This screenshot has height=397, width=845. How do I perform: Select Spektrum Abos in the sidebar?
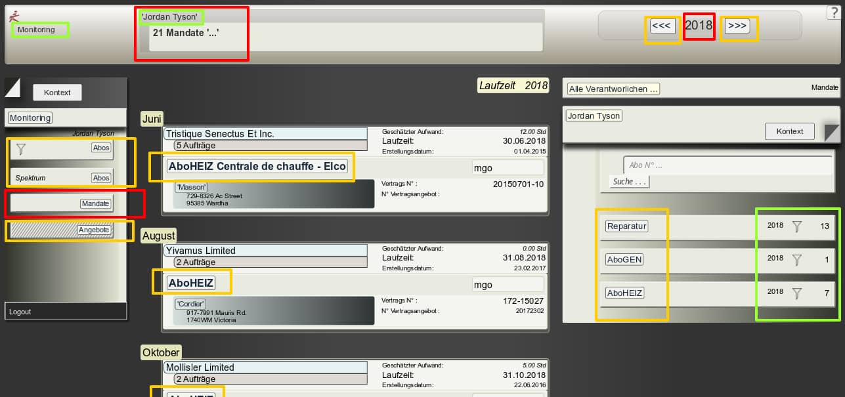click(x=101, y=178)
